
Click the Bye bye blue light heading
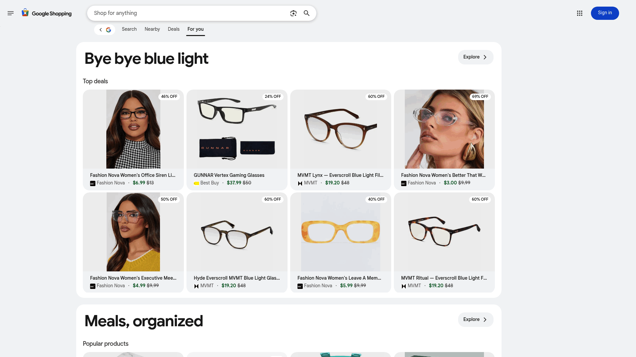coord(146,59)
